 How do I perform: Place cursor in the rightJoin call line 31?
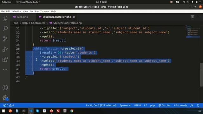95,28
